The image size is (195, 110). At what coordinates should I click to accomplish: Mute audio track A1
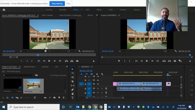point(98,89)
